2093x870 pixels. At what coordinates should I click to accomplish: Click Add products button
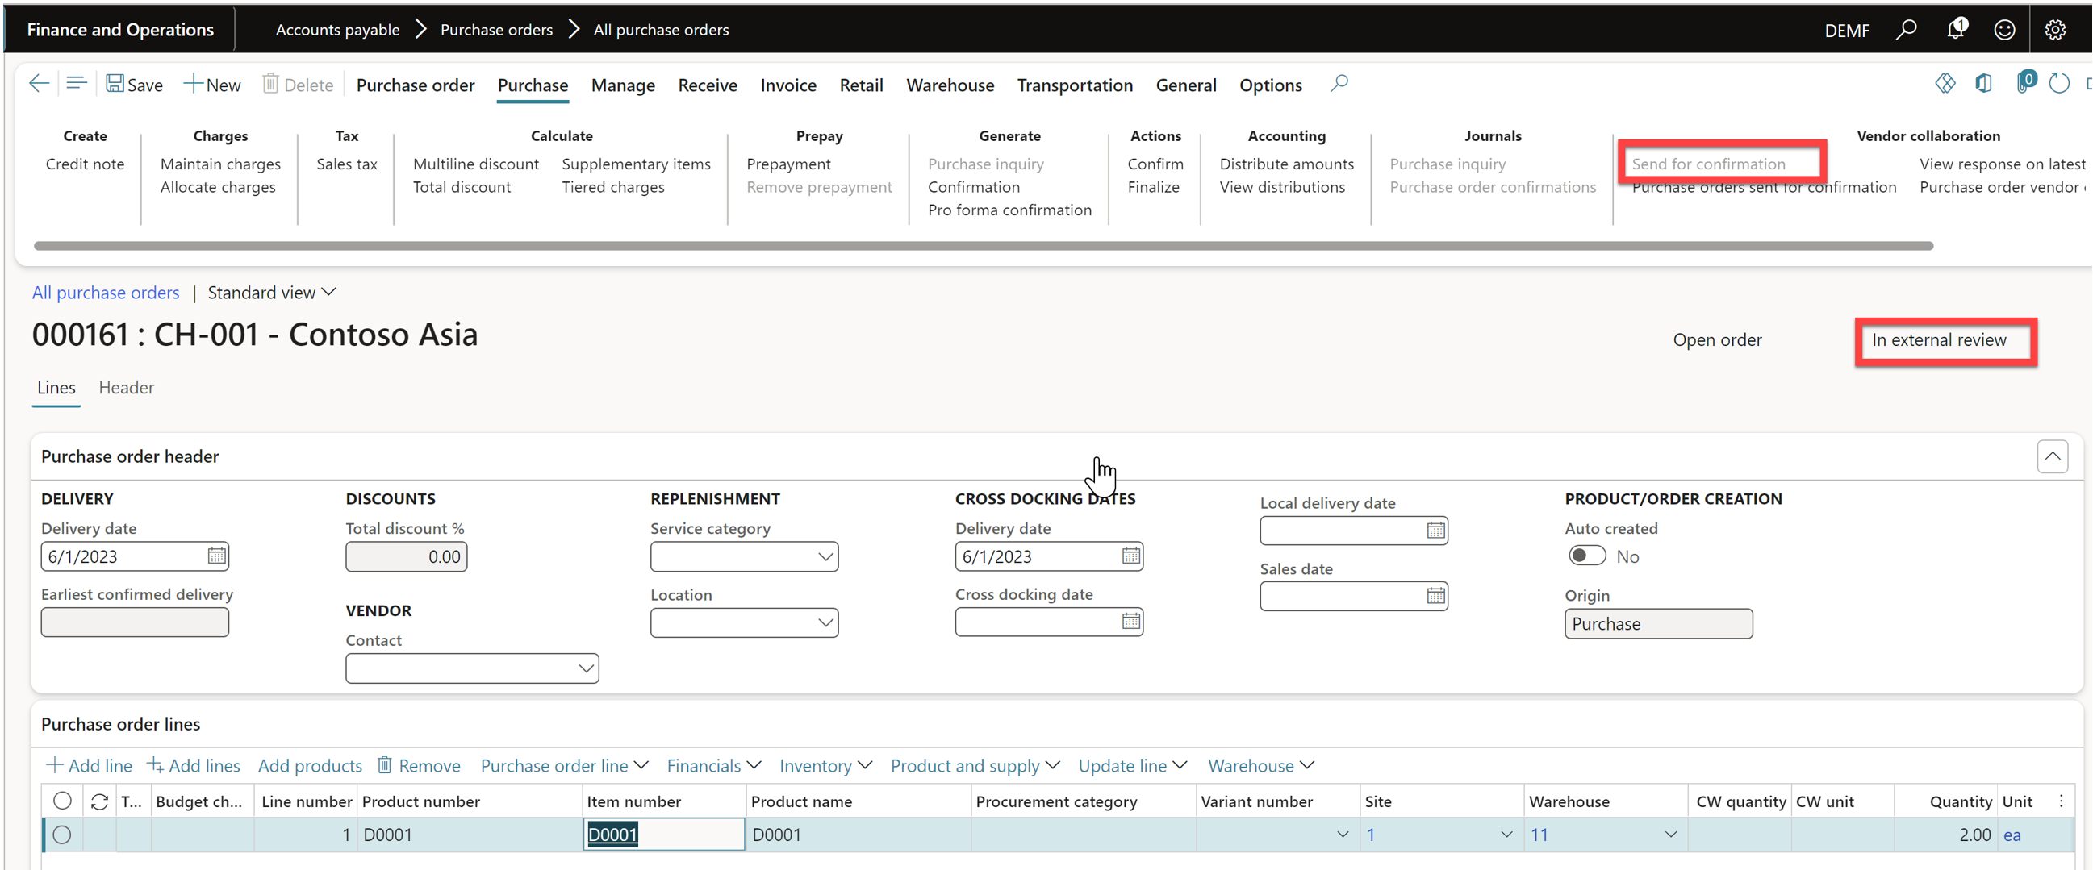tap(310, 765)
